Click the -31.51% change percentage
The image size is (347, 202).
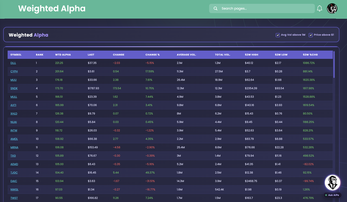150,181
